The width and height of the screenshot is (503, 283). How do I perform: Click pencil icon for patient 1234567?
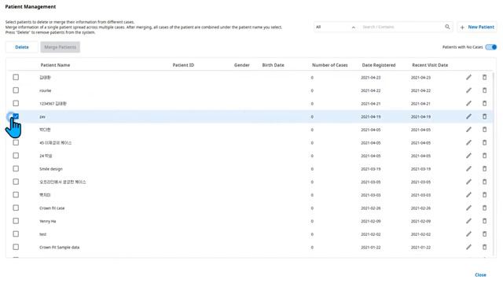coord(468,103)
